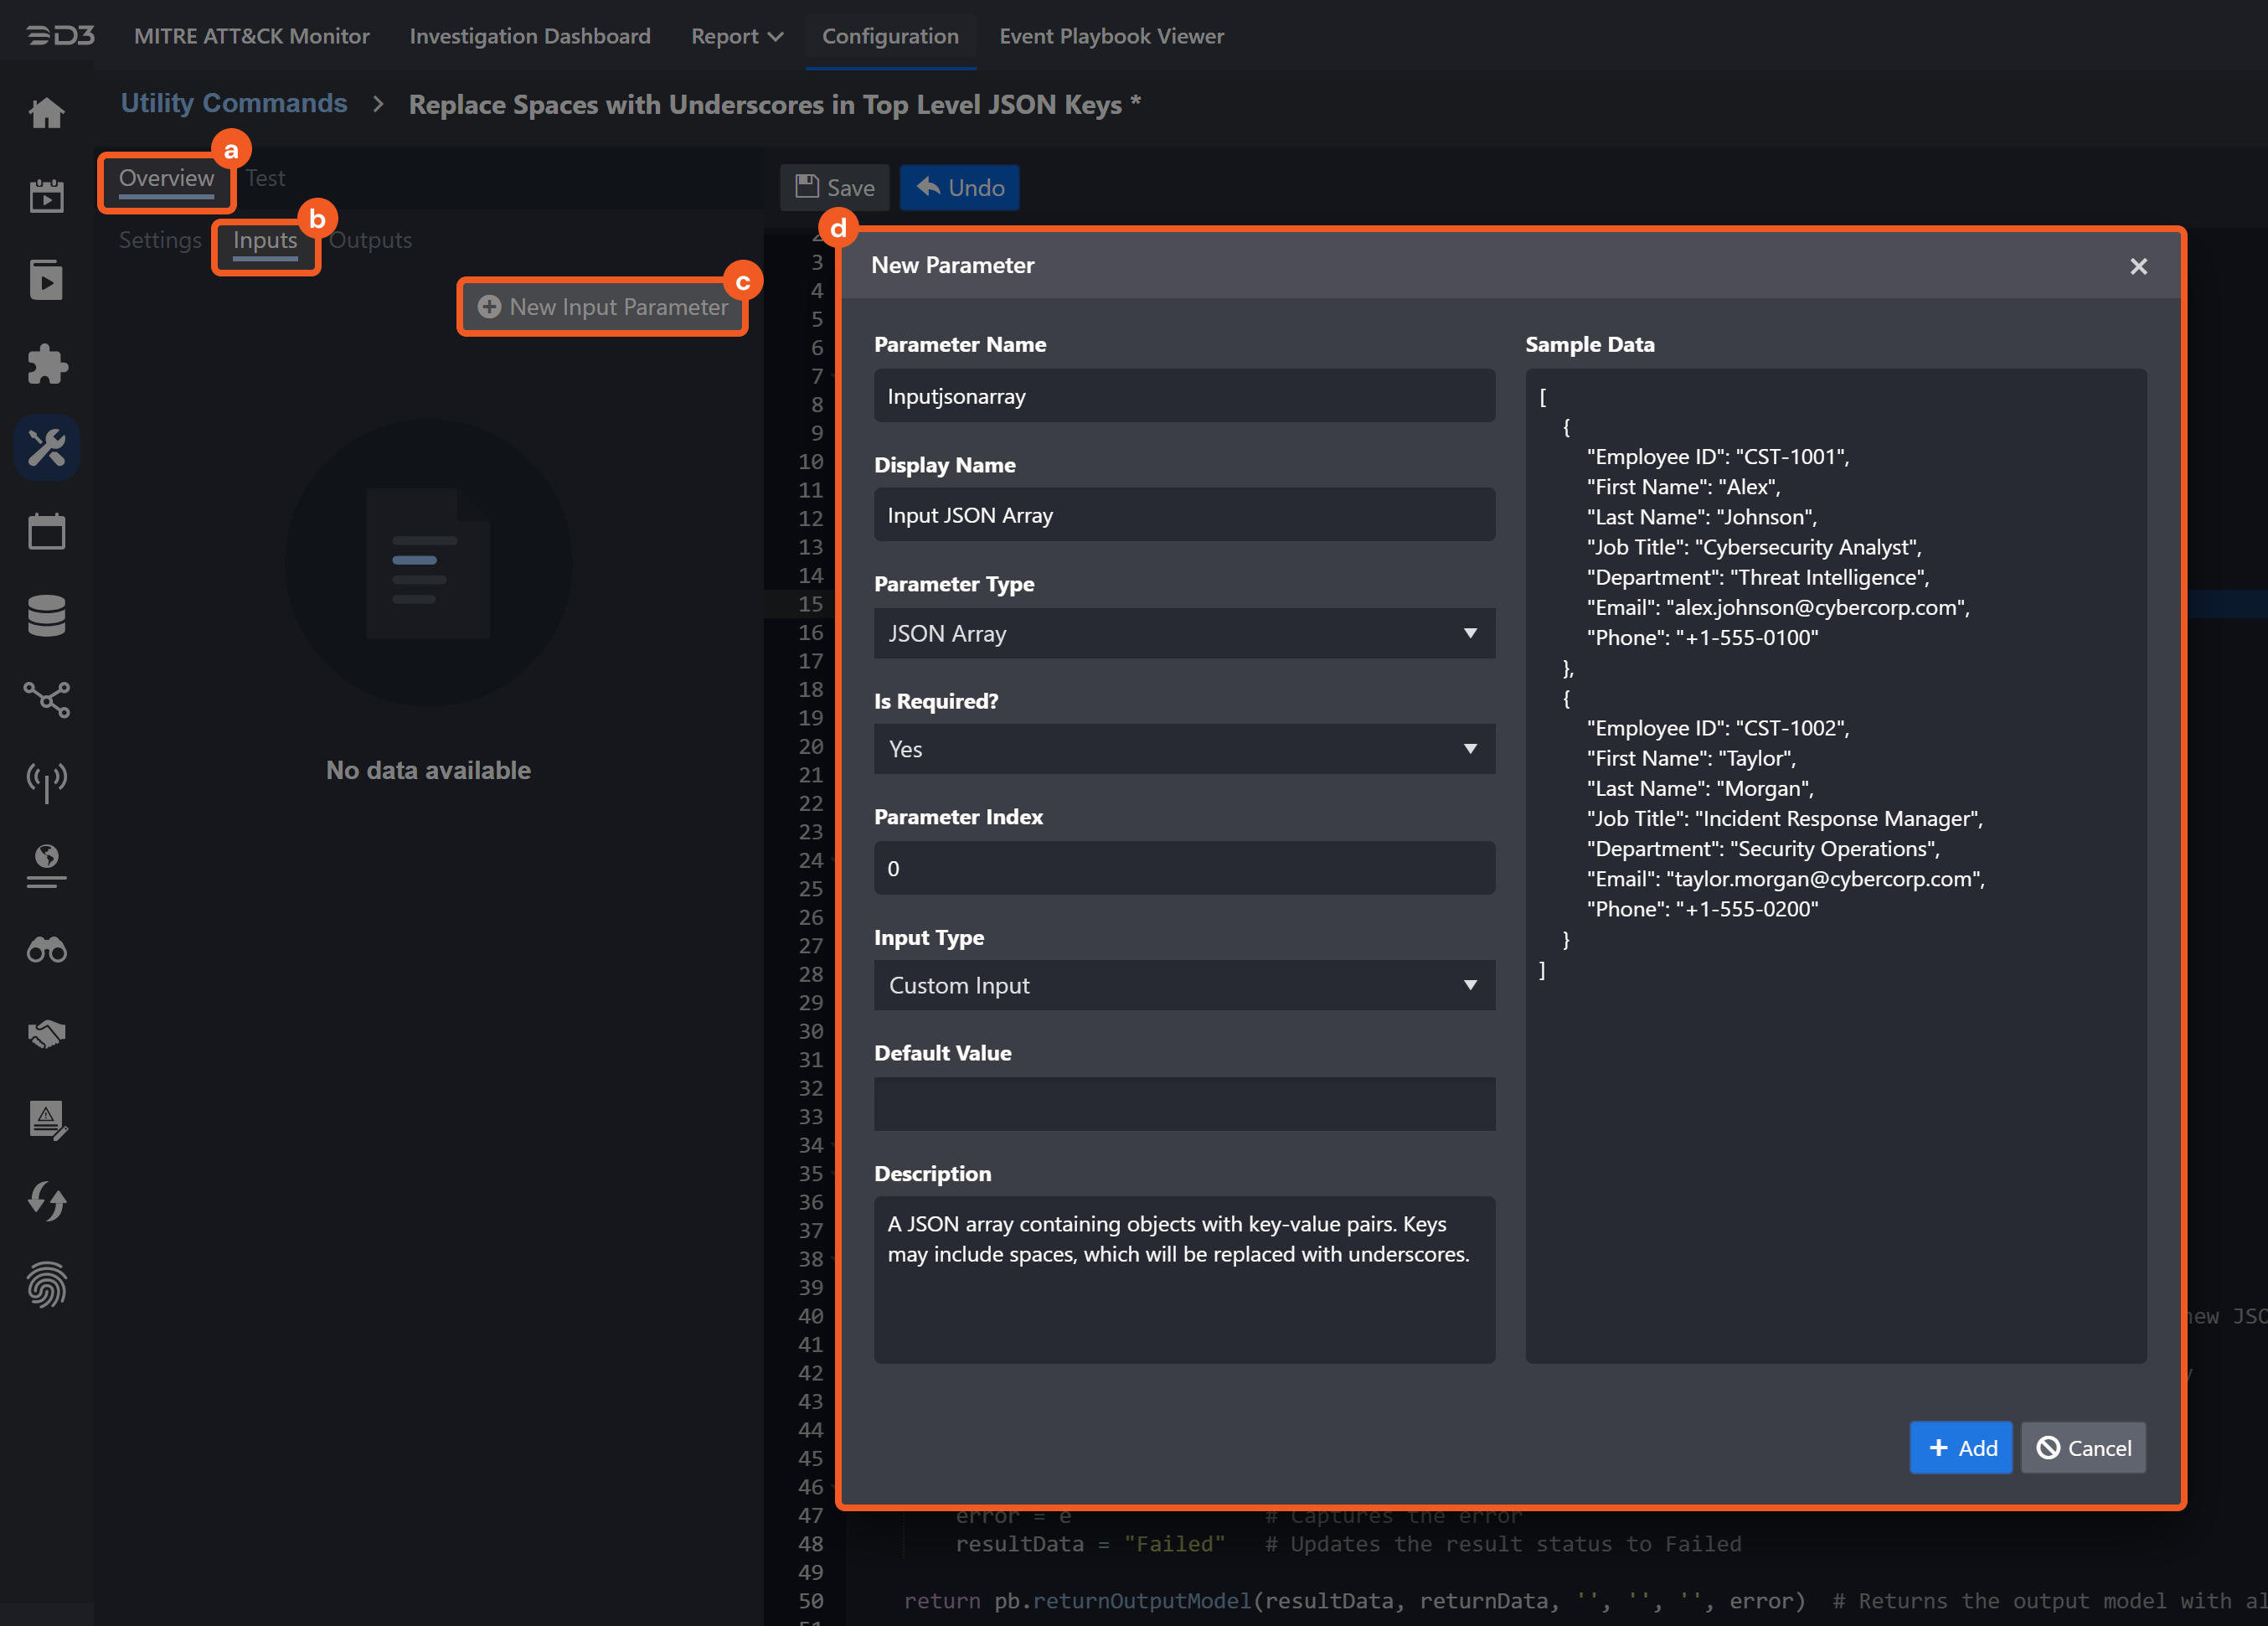This screenshot has height=1626, width=2268.
Task: Switch to the Outputs tab
Action: tap(370, 240)
